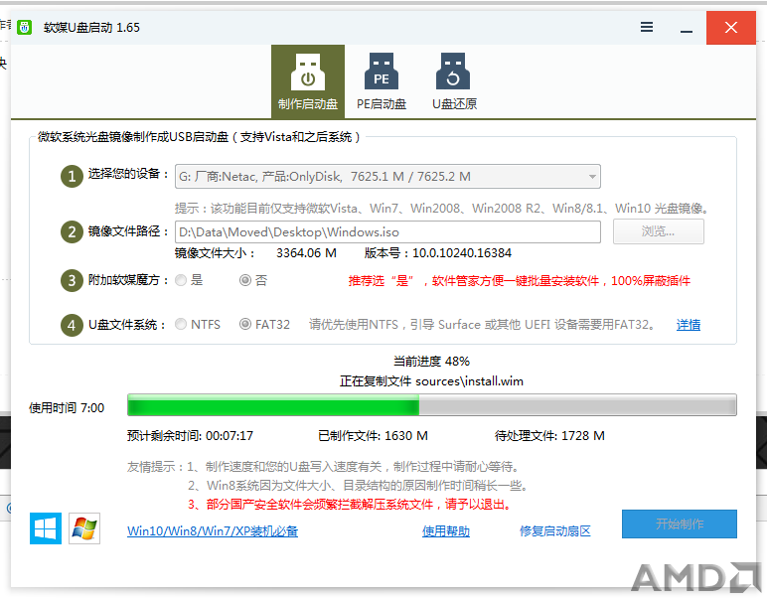Click the 修复启动扇区 link

tap(555, 531)
